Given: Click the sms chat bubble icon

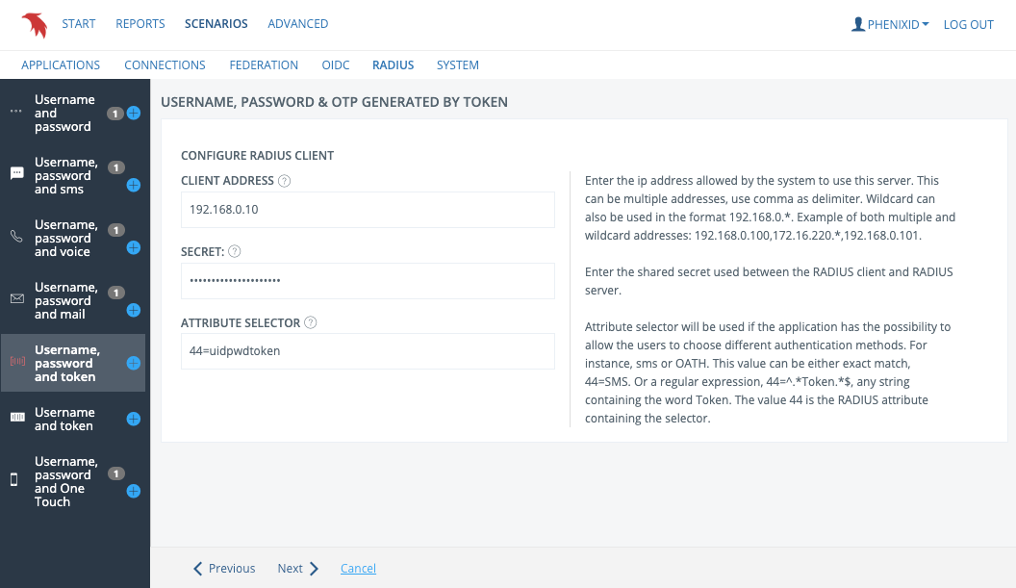Looking at the screenshot, I should point(17,173).
